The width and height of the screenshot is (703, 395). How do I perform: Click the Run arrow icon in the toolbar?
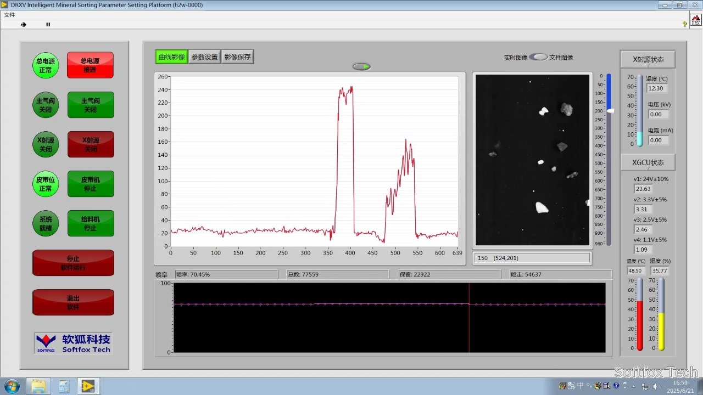pos(24,24)
